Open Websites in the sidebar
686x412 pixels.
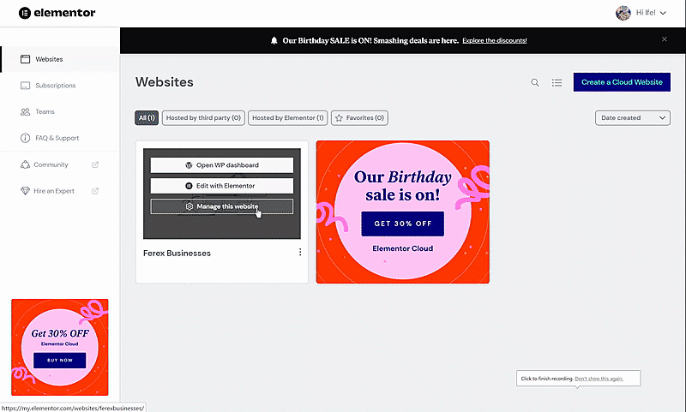click(60, 59)
